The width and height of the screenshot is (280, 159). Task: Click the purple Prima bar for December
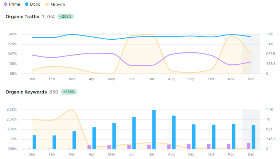coord(249,146)
